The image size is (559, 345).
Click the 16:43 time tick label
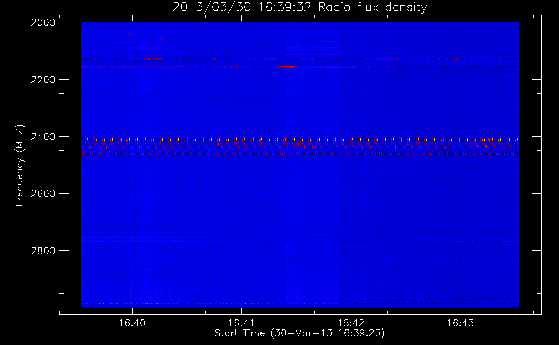tap(461, 323)
